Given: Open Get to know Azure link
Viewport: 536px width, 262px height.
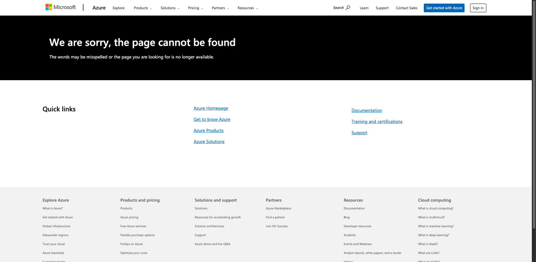Looking at the screenshot, I should (x=212, y=119).
